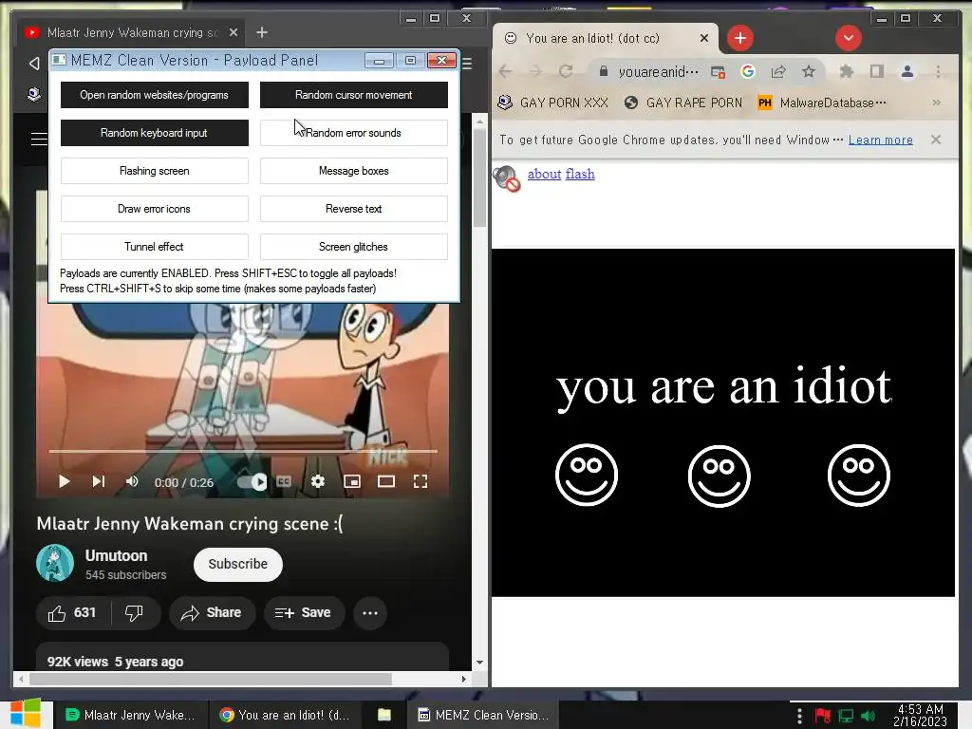Bookmark this page with star icon
The height and width of the screenshot is (729, 972).
point(809,72)
